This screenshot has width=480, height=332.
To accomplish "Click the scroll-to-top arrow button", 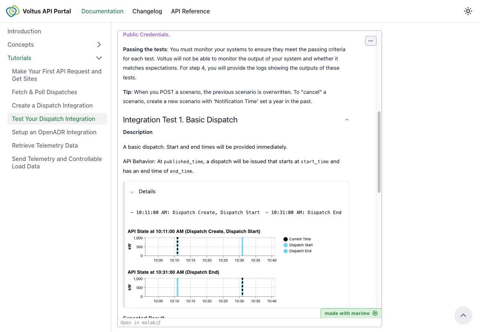I will tap(463, 316).
